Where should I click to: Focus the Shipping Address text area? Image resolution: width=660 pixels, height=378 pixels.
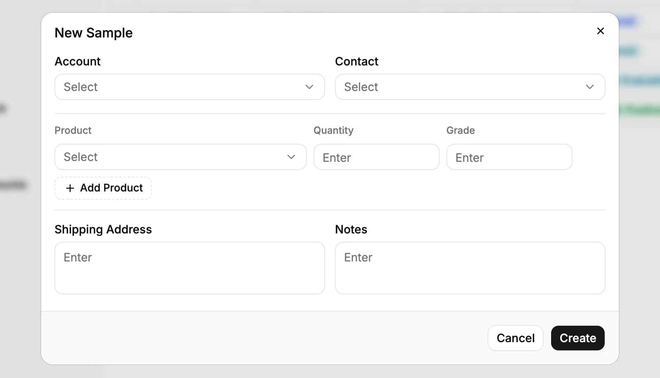(190, 268)
